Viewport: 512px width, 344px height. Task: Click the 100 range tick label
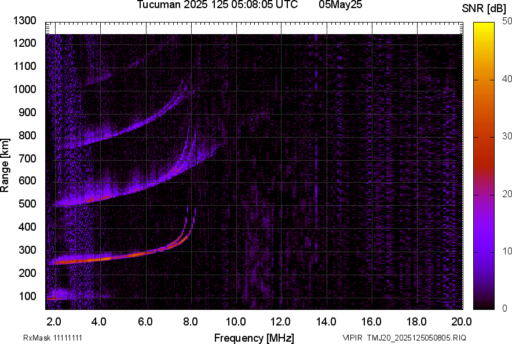click(x=27, y=296)
